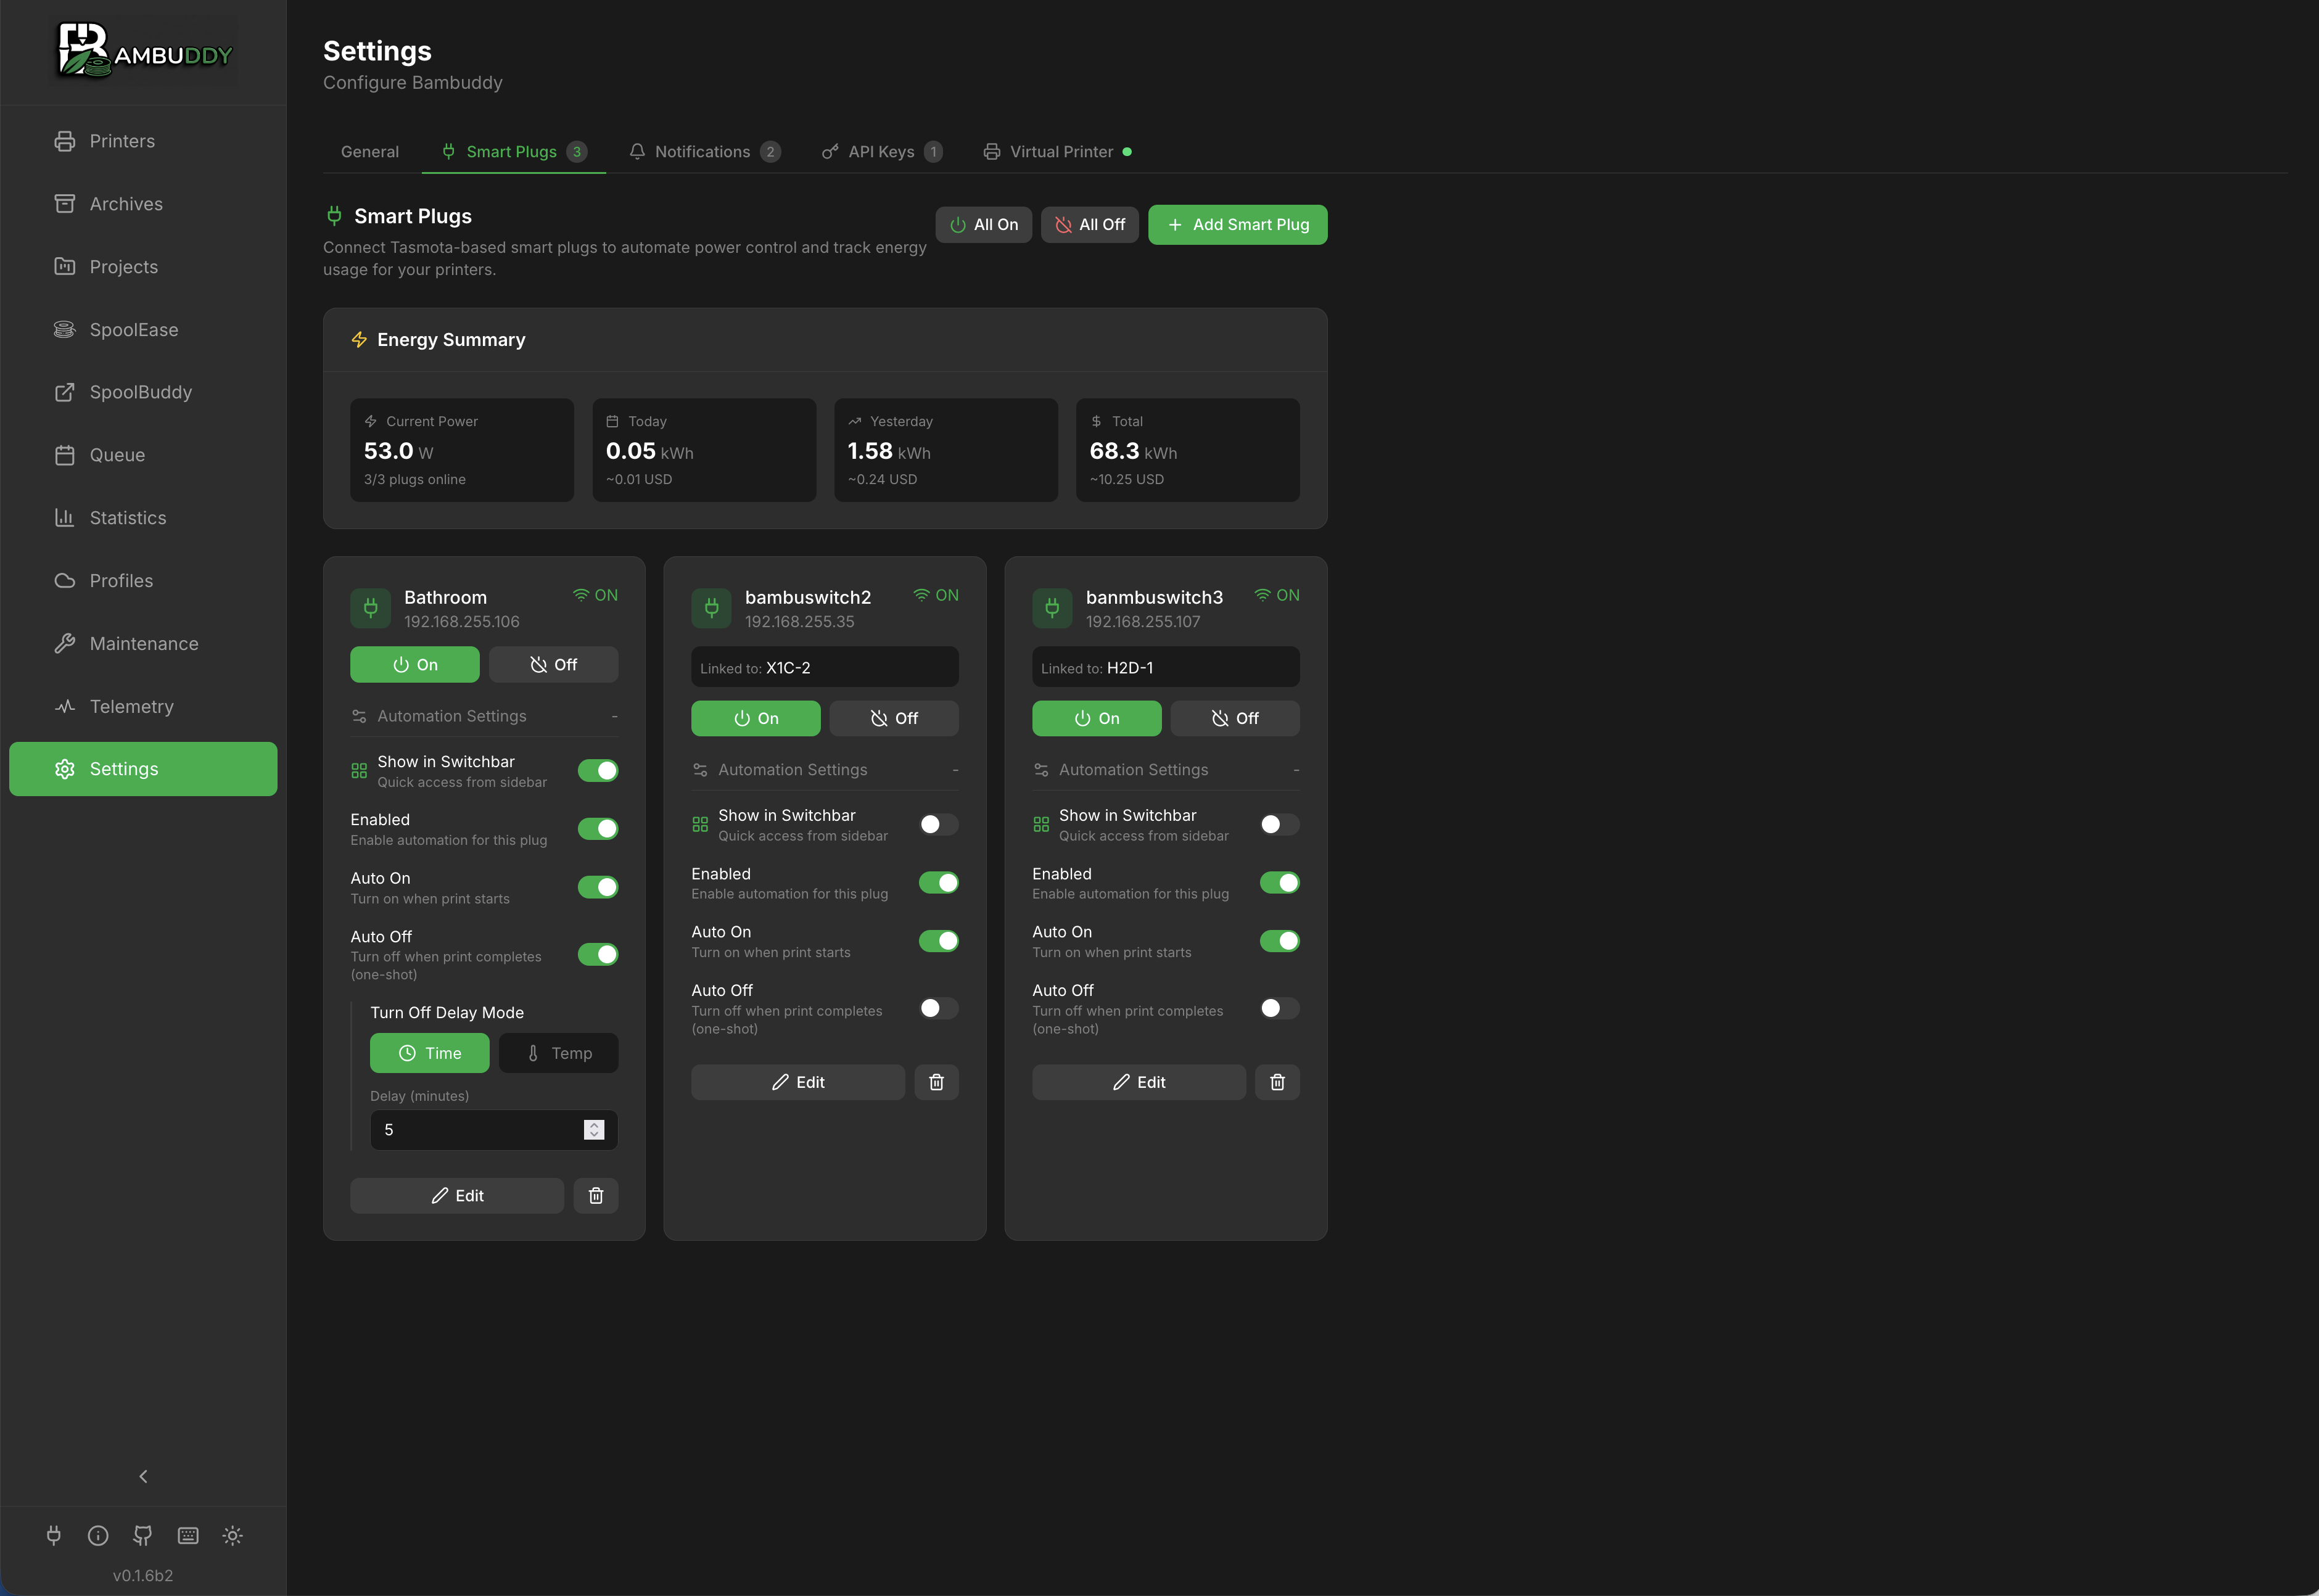The height and width of the screenshot is (1596, 2319).
Task: Click keyboard shortcuts icon in sidebar footer
Action: (188, 1535)
